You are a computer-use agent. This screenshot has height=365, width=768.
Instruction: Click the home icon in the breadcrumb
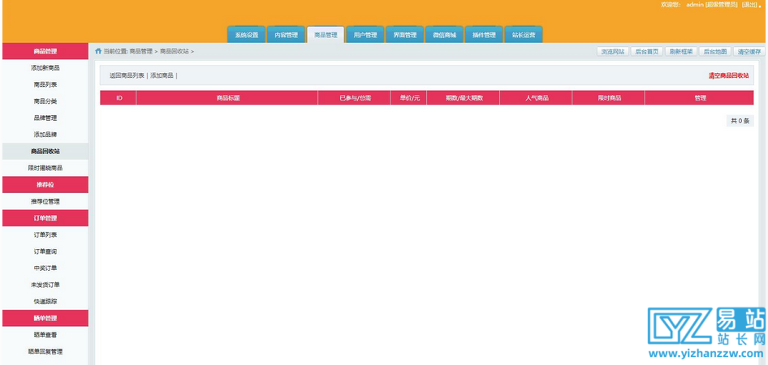(98, 51)
